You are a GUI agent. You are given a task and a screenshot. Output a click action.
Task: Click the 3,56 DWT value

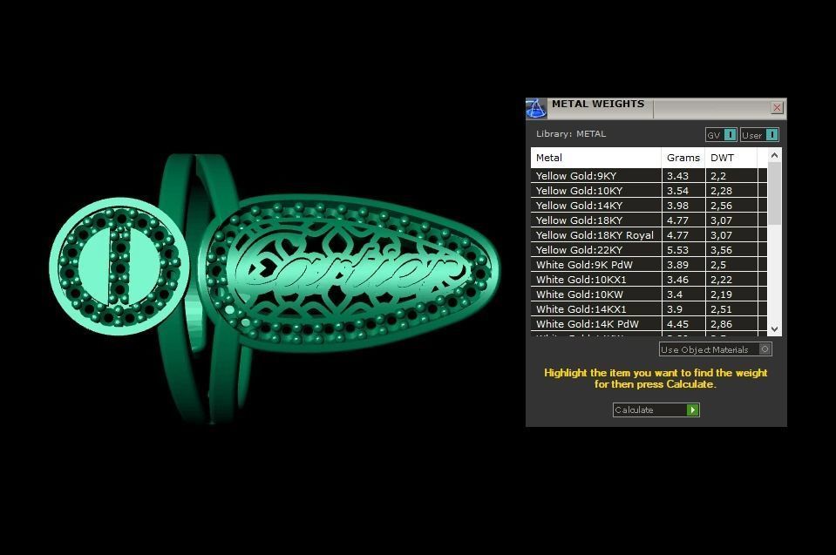click(722, 250)
